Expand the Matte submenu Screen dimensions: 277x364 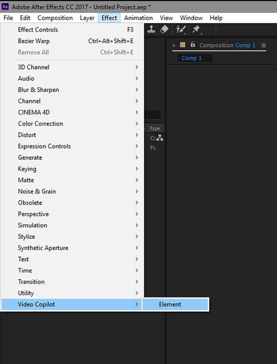tap(72, 180)
